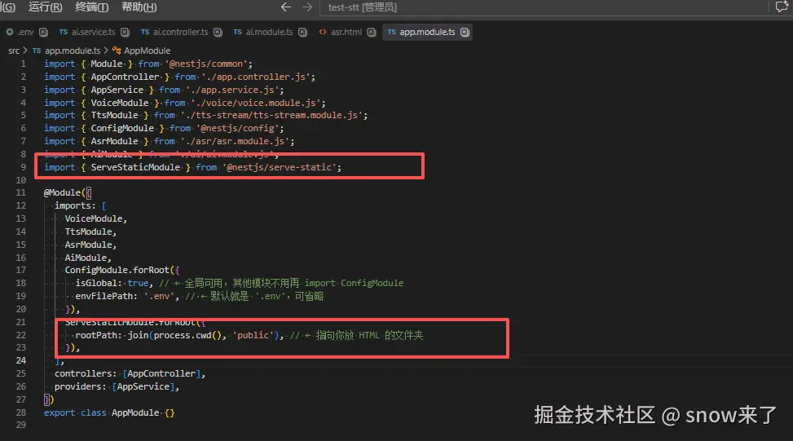The height and width of the screenshot is (441, 793).
Task: Click 'AsrModule,' on line 15
Action: point(90,245)
